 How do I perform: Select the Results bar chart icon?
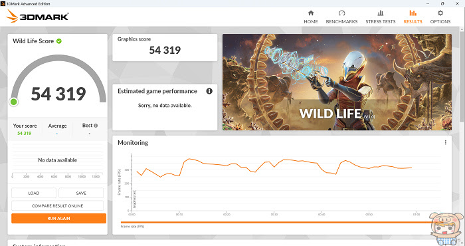point(413,13)
